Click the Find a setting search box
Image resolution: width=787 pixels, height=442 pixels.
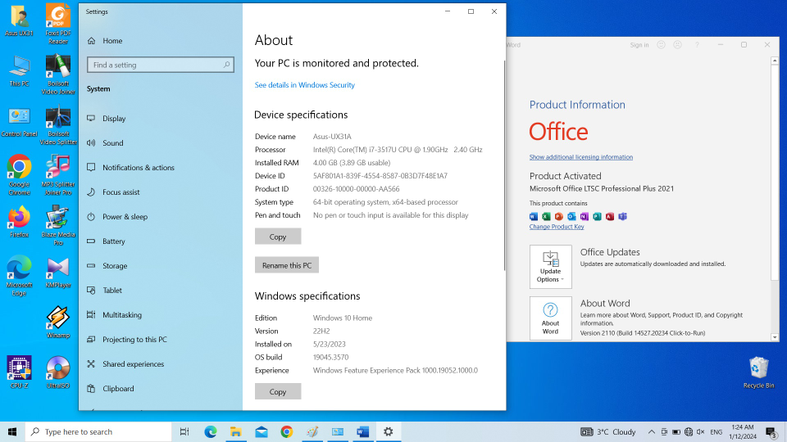[161, 65]
